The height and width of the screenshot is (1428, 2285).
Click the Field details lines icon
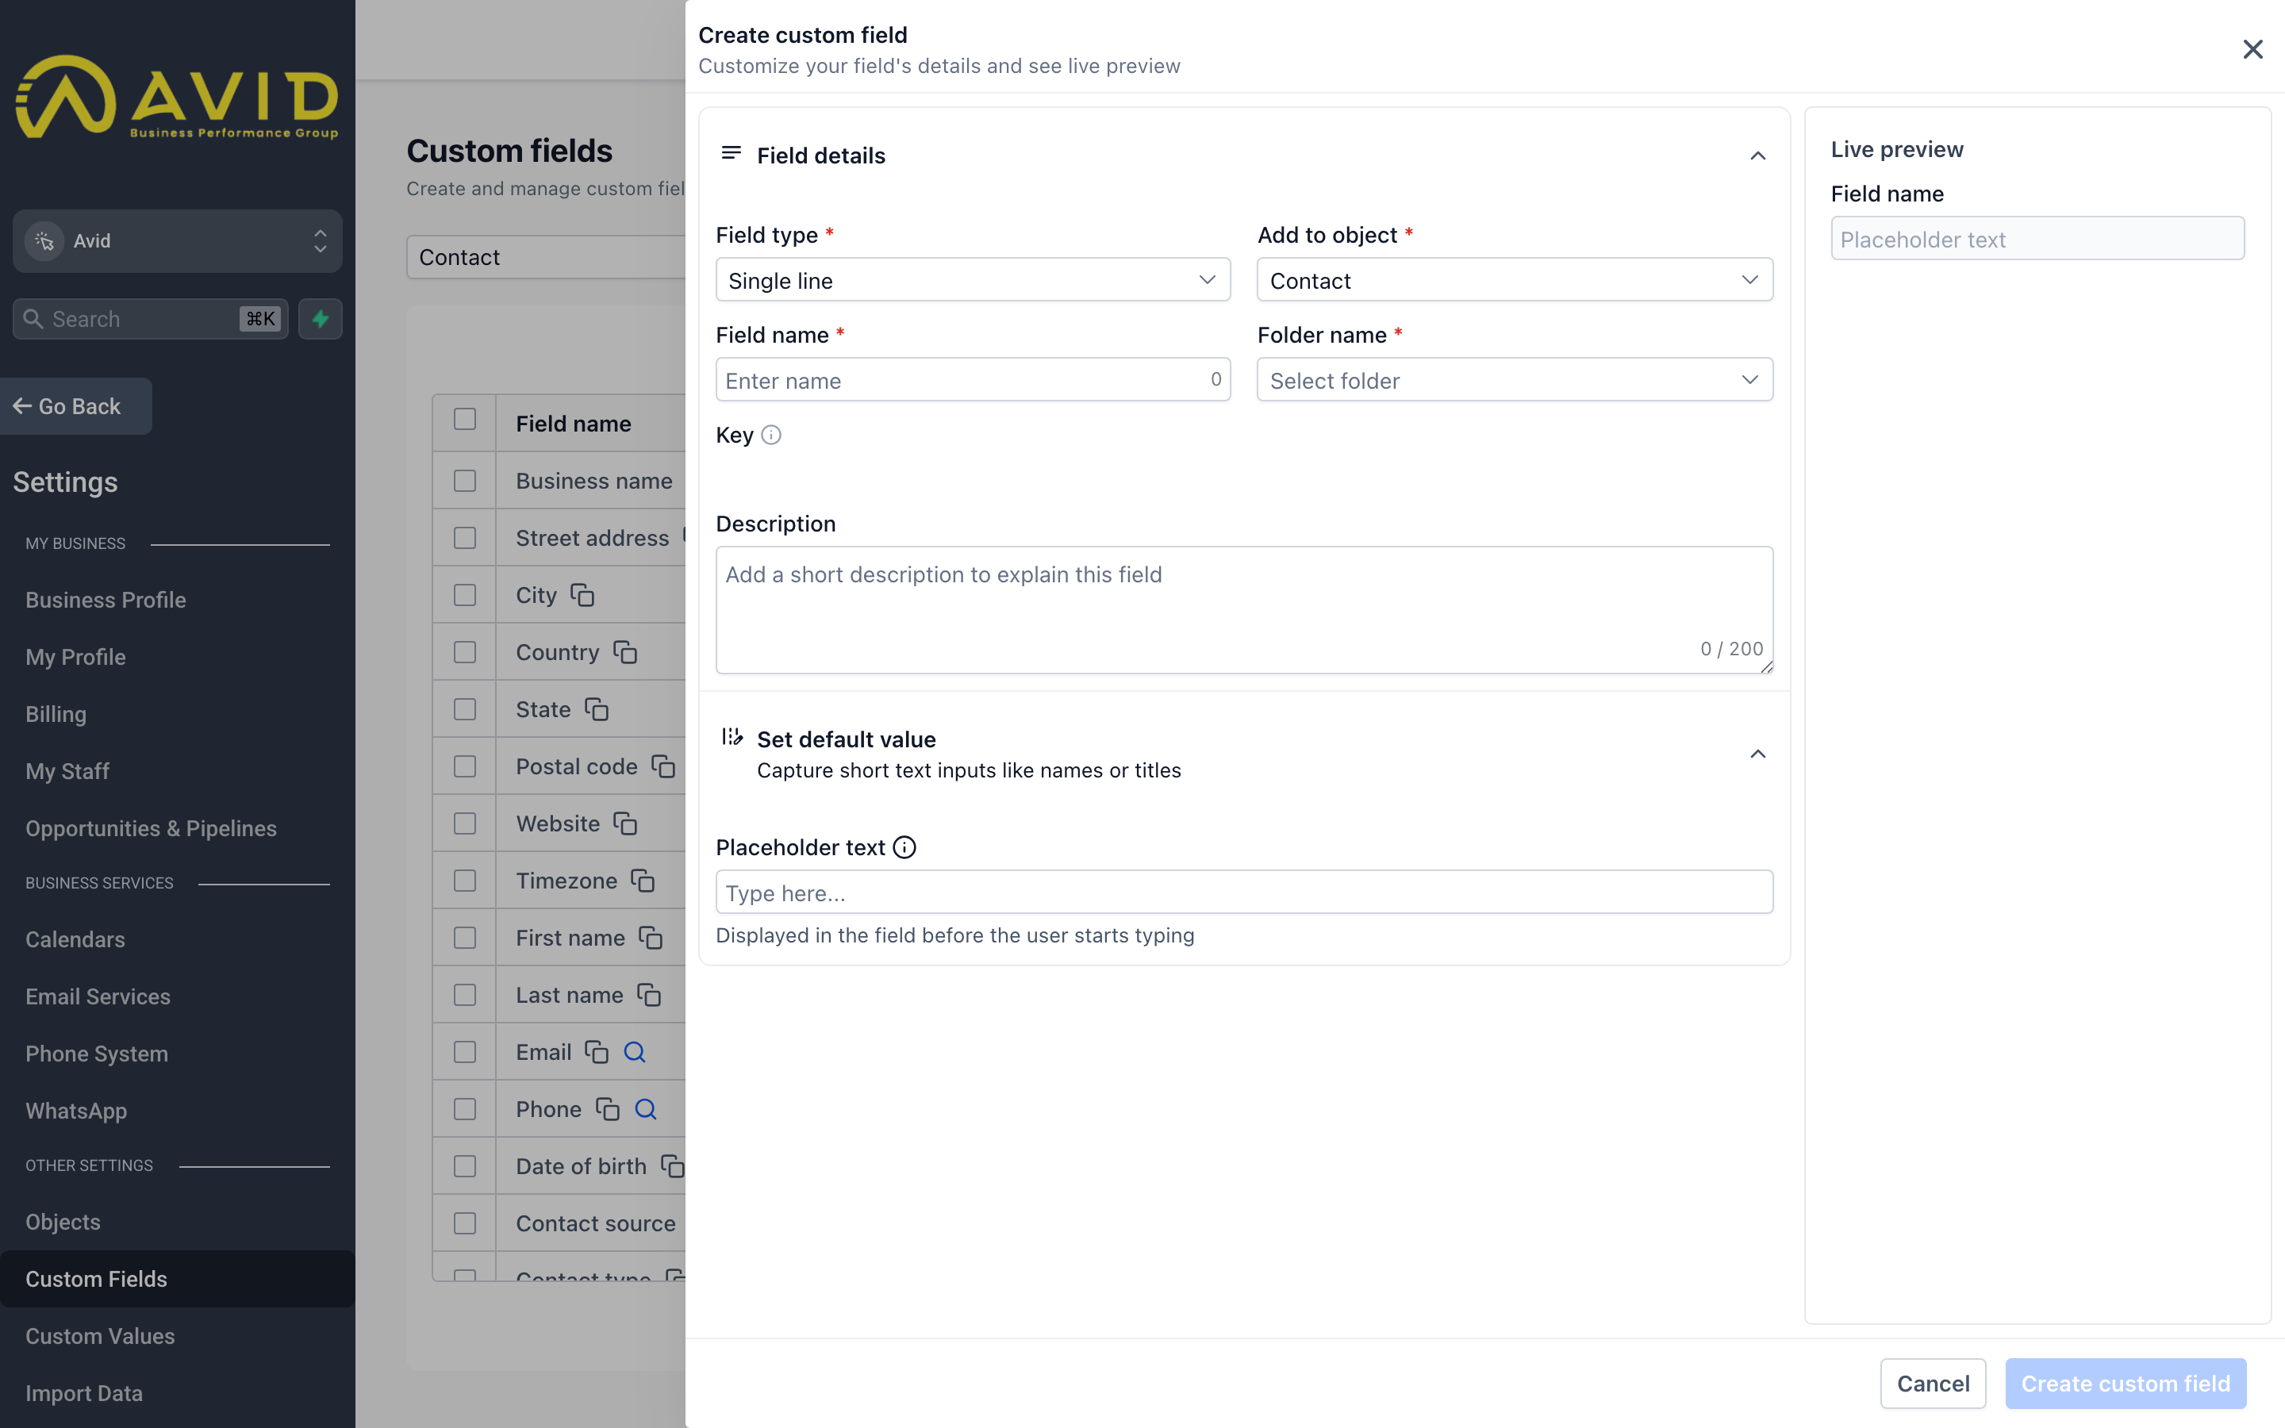tap(731, 153)
